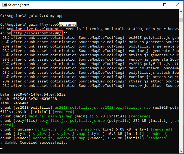Screen dimensions: 184x154
Task: Click the http://localhost:4200/ URL text
Action: (37, 33)
